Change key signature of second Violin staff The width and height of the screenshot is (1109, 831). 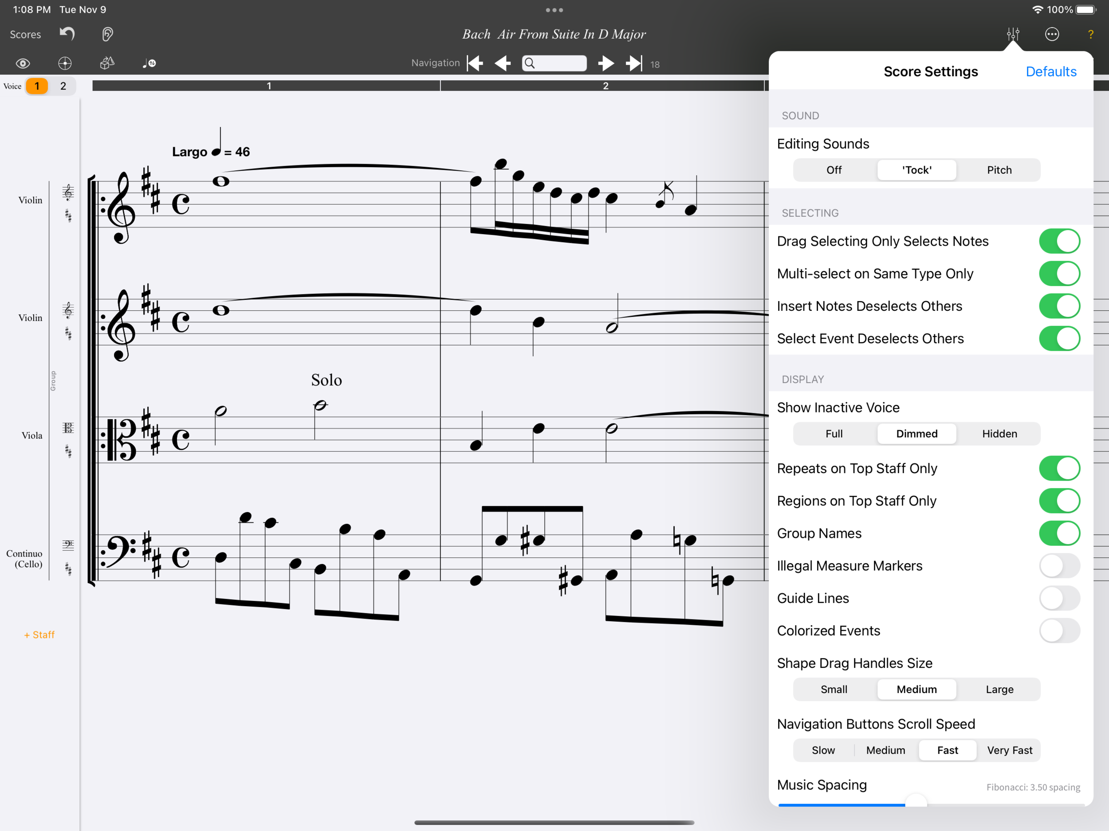point(68,334)
